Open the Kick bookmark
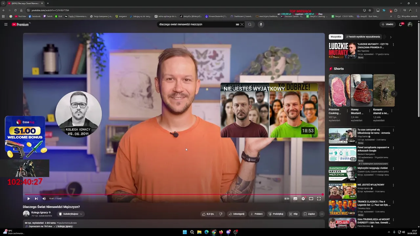 click(x=59, y=16)
